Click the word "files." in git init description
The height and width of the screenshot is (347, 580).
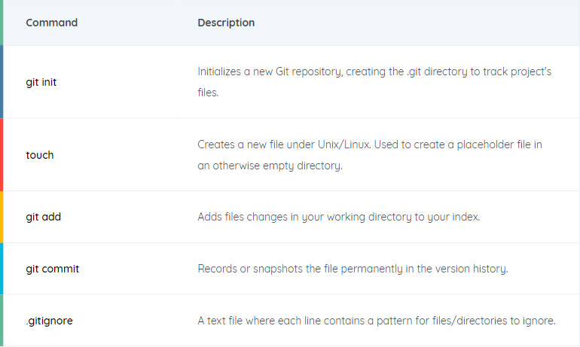208,93
